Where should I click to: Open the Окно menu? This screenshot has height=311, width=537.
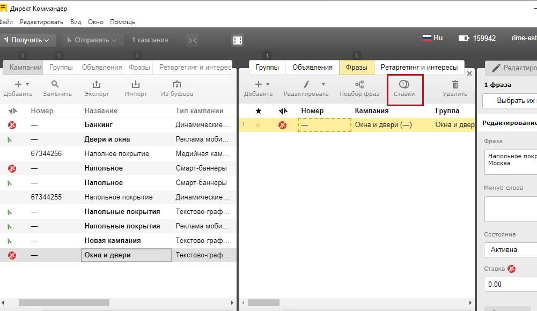[x=95, y=22]
